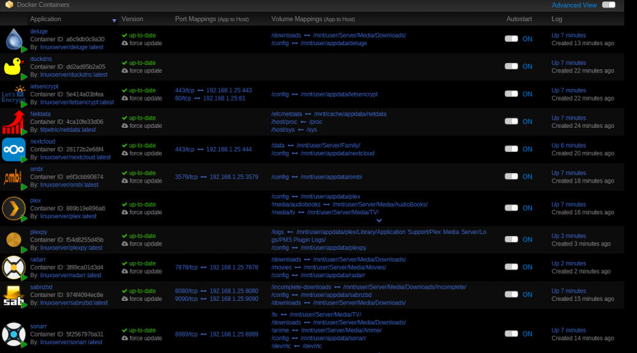Viewport: 637px width, 353px height.
Task: Click the 192.168.1.25:8989 sonarr port mapping
Action: tap(234, 335)
